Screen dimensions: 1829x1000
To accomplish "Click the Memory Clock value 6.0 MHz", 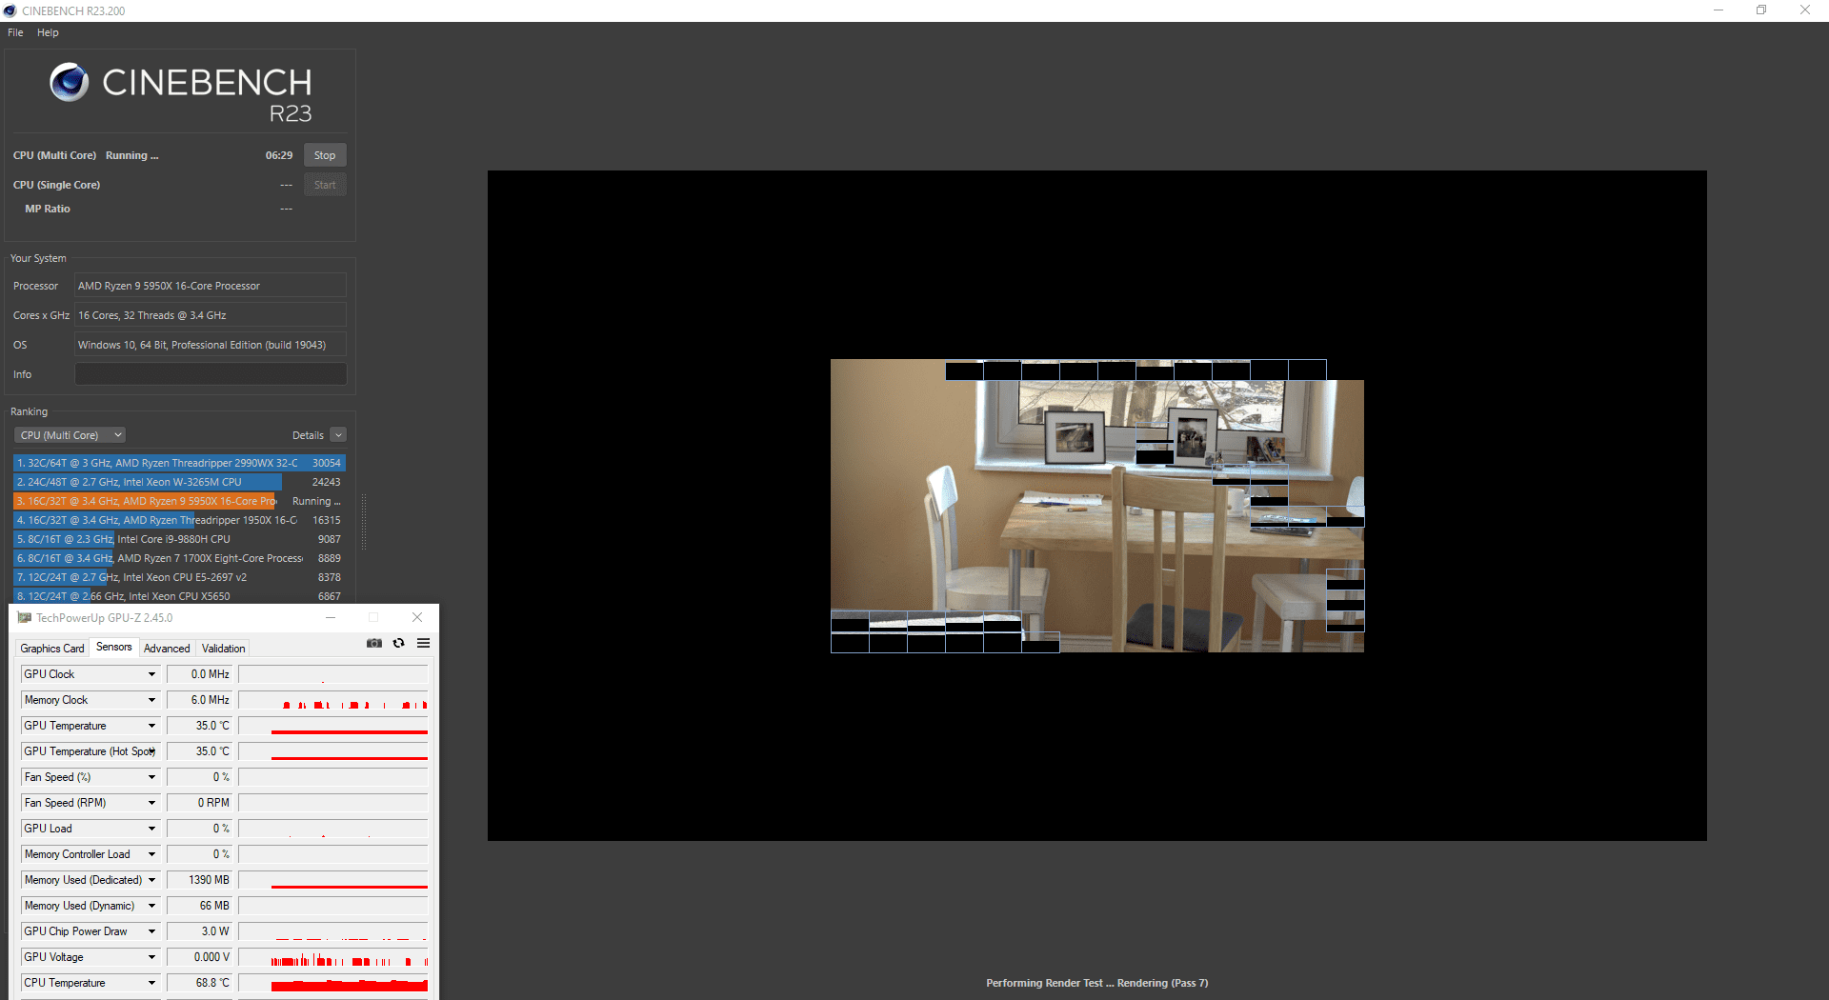I will 200,700.
